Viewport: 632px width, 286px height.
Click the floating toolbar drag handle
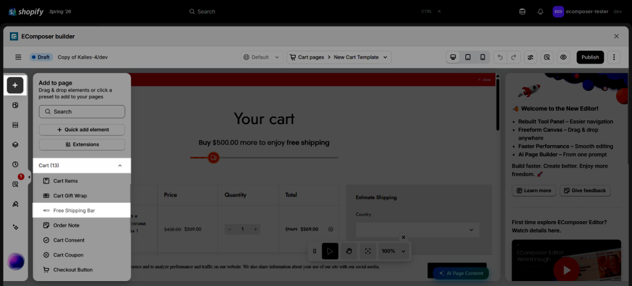[x=315, y=251]
